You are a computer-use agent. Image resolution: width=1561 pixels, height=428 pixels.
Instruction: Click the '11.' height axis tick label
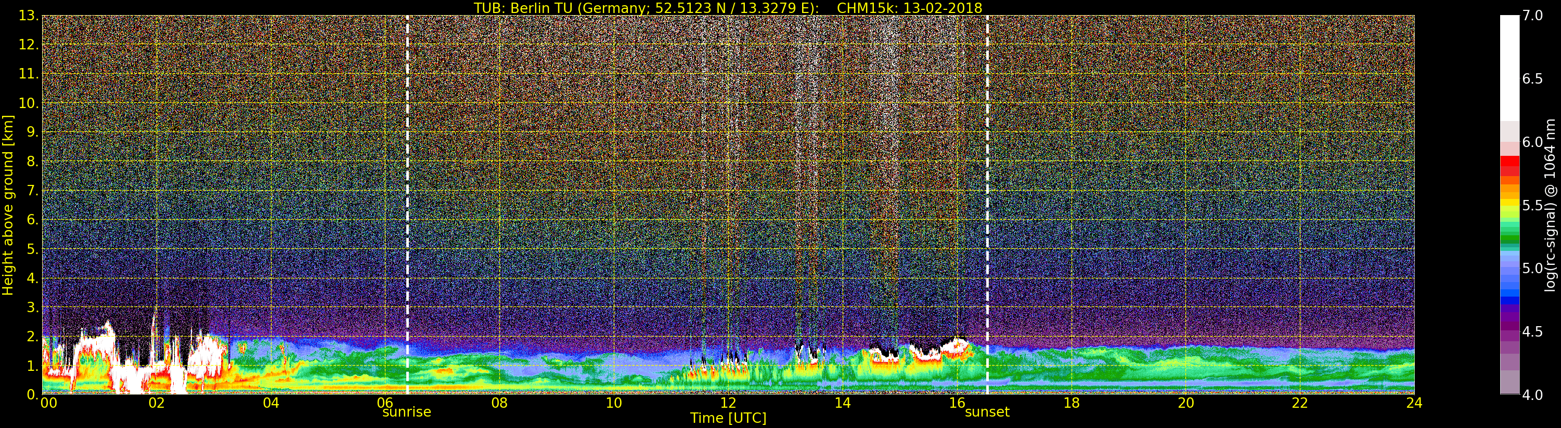click(29, 74)
